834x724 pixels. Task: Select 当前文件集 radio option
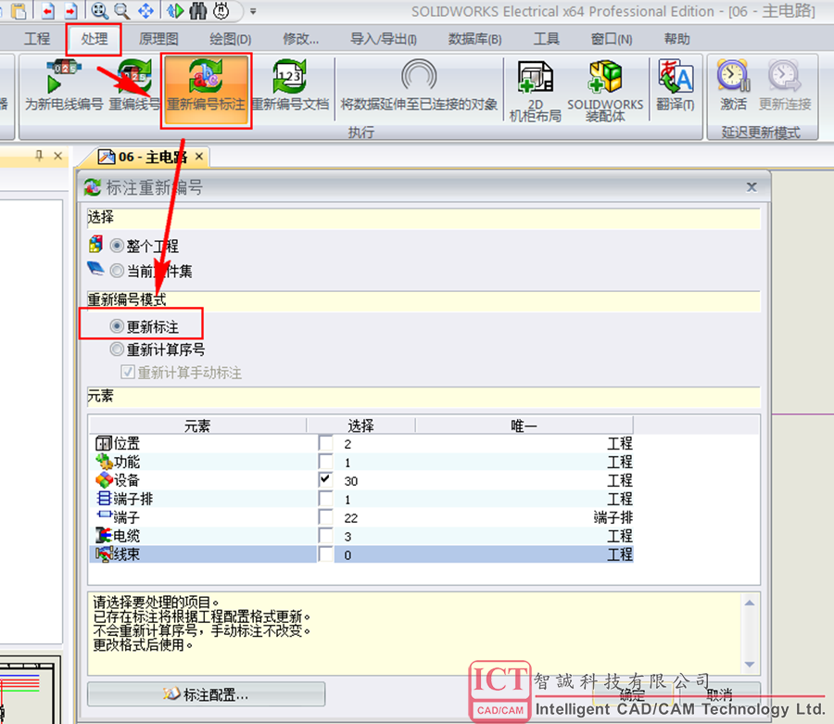(117, 271)
